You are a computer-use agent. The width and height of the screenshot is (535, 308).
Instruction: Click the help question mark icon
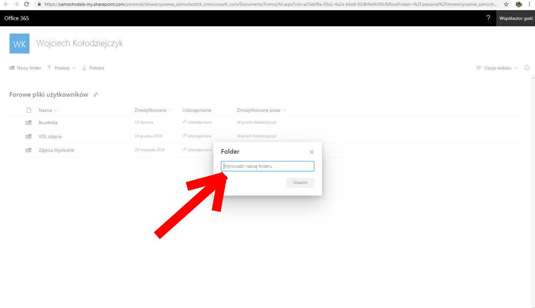488,18
